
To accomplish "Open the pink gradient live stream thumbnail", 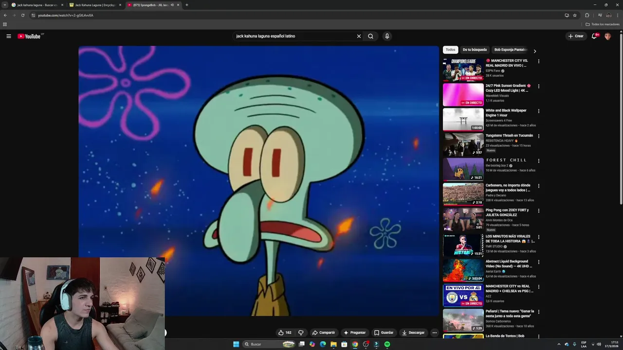I will [x=463, y=95].
